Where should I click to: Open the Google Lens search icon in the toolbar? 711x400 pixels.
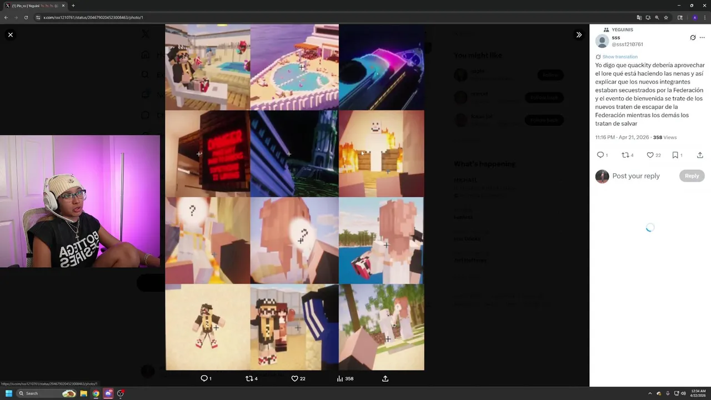pyautogui.click(x=680, y=17)
